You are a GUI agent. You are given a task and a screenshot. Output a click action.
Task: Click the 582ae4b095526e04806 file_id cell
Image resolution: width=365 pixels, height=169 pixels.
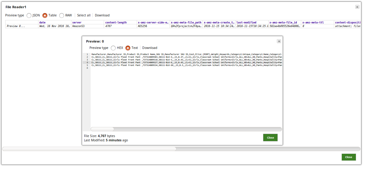point(285,26)
